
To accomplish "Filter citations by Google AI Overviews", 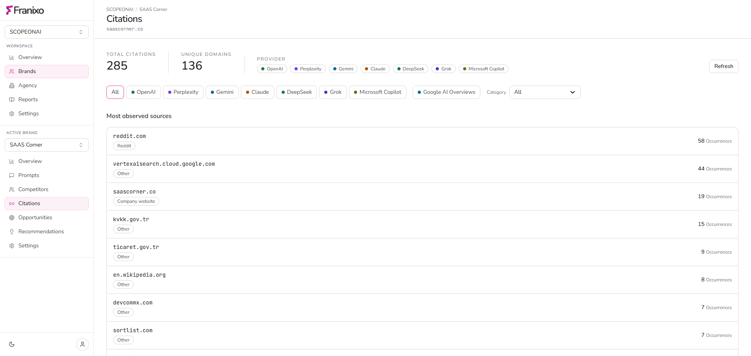I will point(446,92).
